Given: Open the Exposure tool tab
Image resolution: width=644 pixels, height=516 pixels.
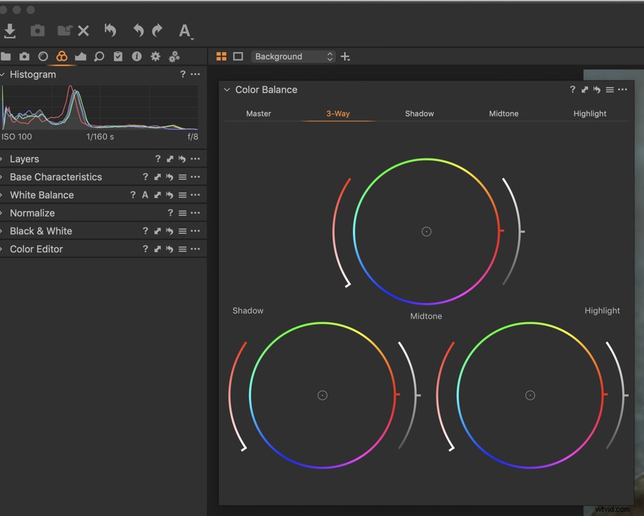Looking at the screenshot, I should coord(80,56).
